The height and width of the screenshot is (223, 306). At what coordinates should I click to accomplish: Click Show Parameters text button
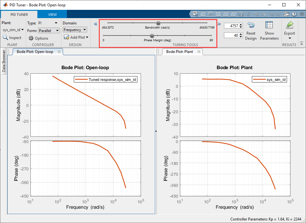coord(269,36)
